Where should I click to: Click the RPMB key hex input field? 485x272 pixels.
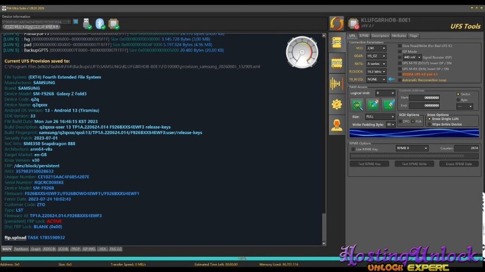[414, 156]
